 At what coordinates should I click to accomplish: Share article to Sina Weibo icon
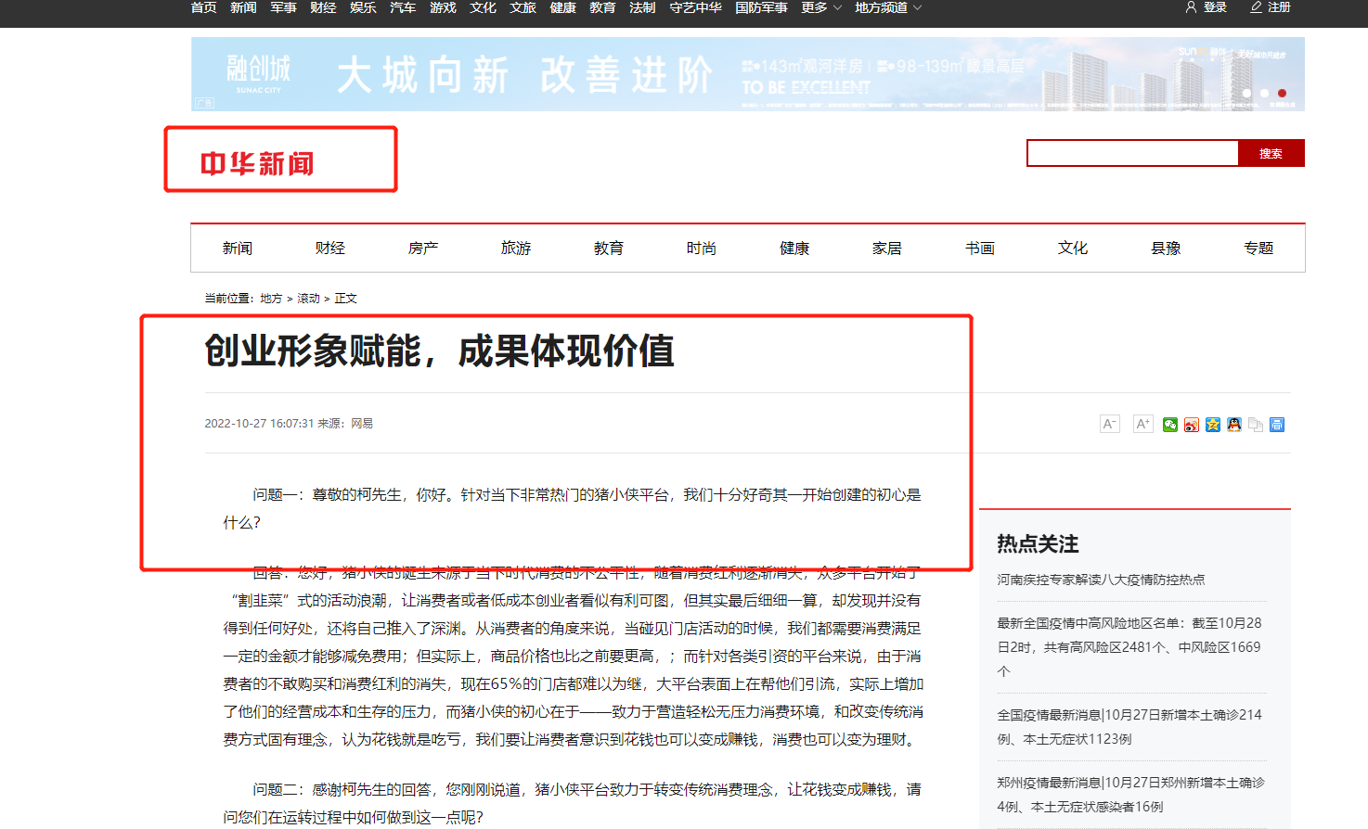pos(1192,425)
